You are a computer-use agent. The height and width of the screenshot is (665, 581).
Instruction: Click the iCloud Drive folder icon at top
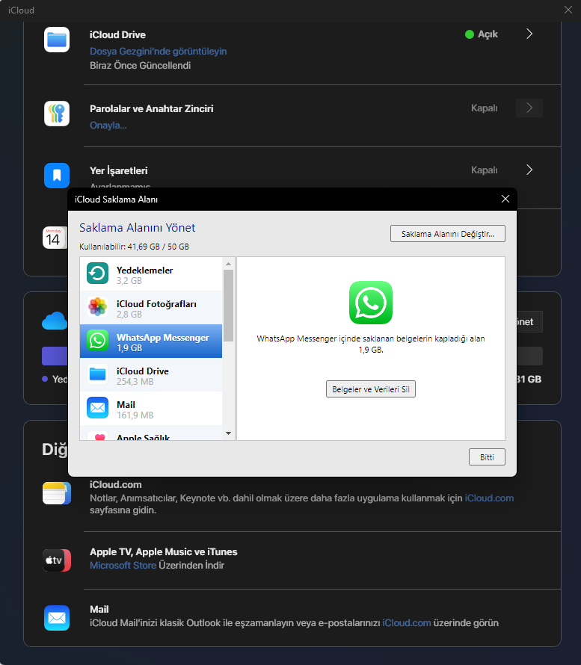pos(56,40)
